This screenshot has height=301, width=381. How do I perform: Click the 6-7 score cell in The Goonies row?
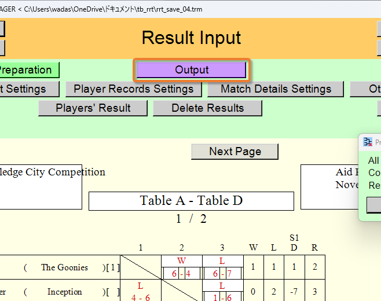pos(222,274)
